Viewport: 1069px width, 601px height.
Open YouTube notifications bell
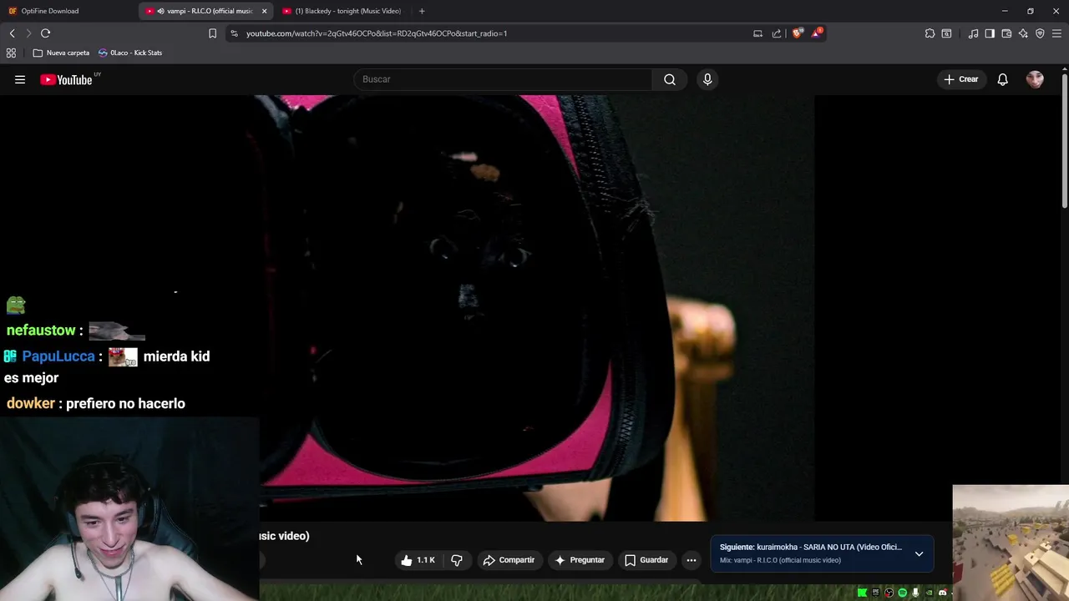(x=1002, y=79)
